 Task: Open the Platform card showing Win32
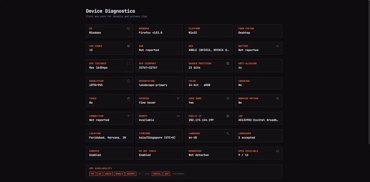(x=209, y=31)
